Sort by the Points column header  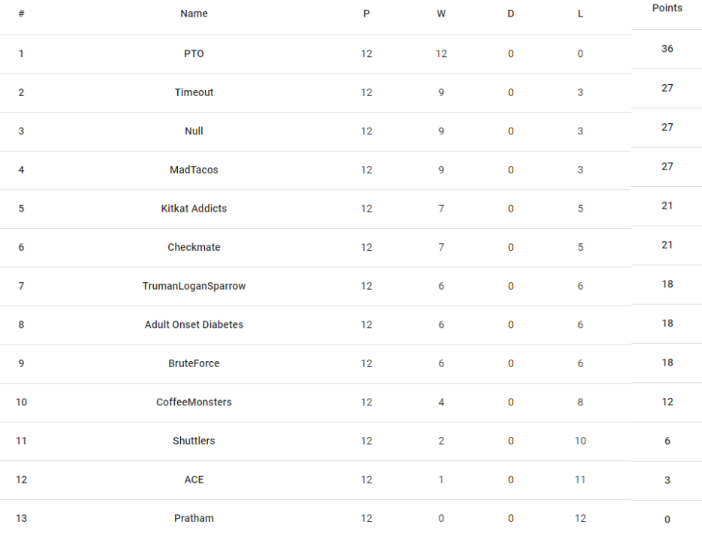[667, 8]
